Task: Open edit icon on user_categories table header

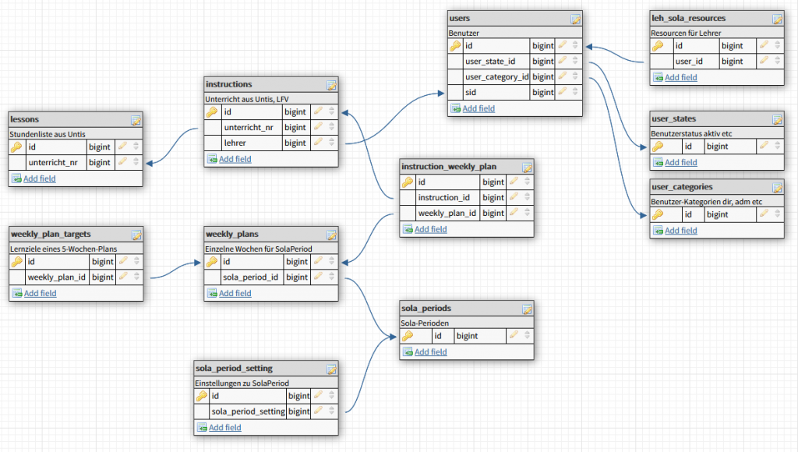Action: pos(777,189)
